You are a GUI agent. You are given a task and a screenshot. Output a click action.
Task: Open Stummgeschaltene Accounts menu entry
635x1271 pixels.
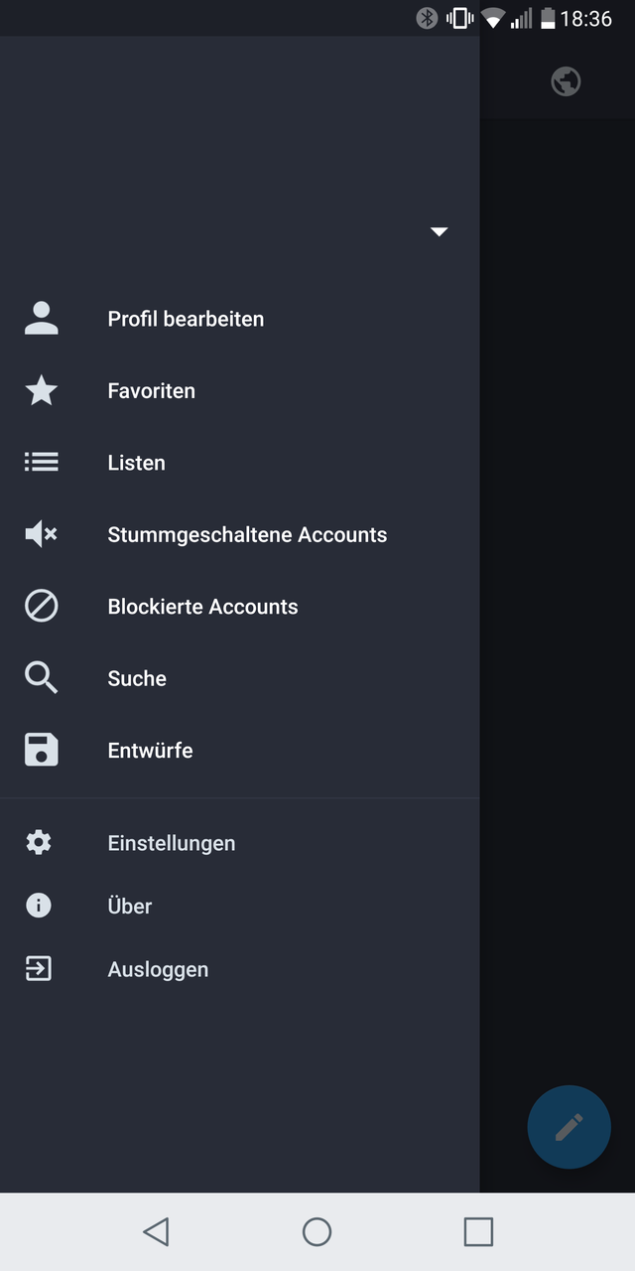(x=247, y=534)
